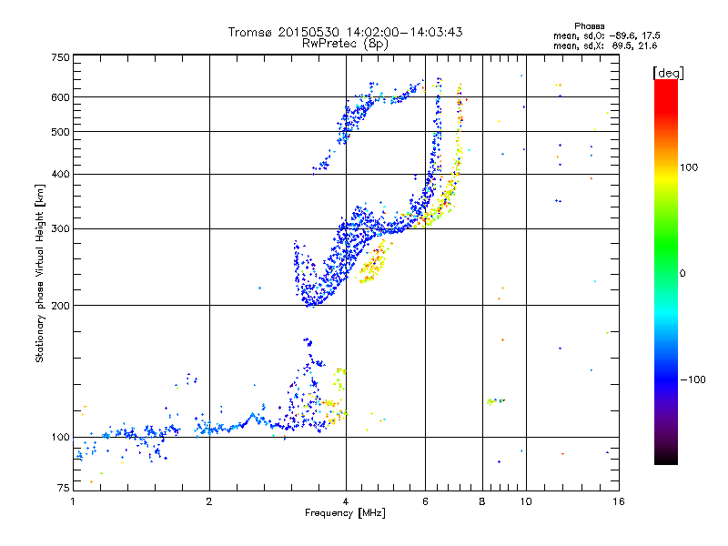Click the Frequency [MHz] axis title

click(x=345, y=514)
